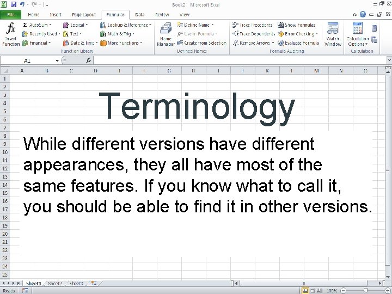Open Excel Help question mark icon
Viewport: 392px width, 294px height.
coord(363,14)
